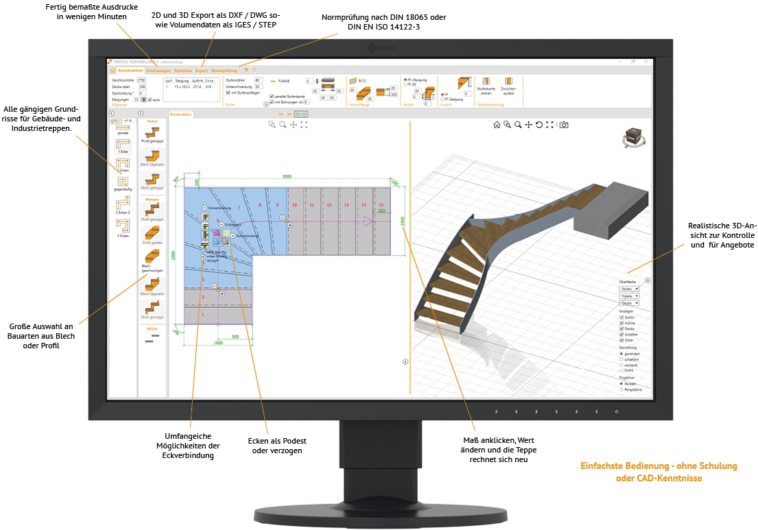Select 'Profil getreppt' under Holme
Viewport: 758px width, 530px height.
pos(152,132)
